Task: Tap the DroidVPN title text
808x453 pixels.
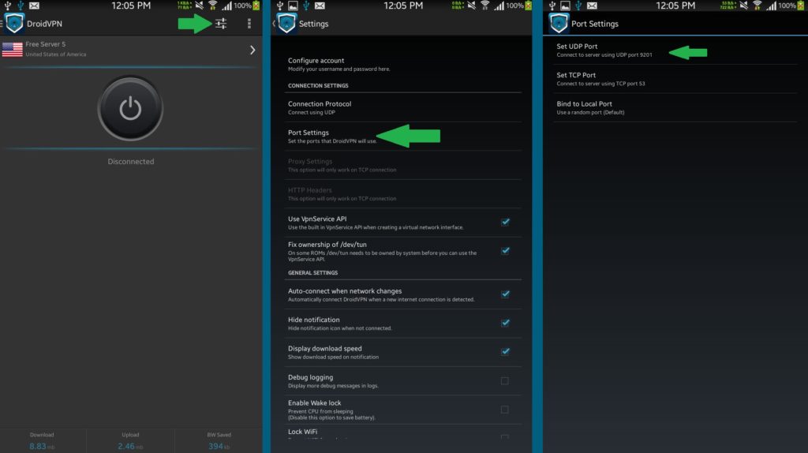Action: (44, 24)
